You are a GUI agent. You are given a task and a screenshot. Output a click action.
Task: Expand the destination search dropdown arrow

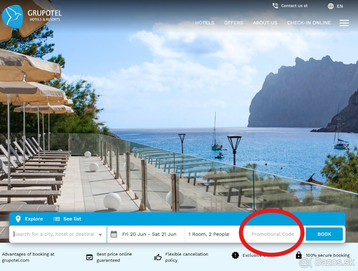(100, 235)
